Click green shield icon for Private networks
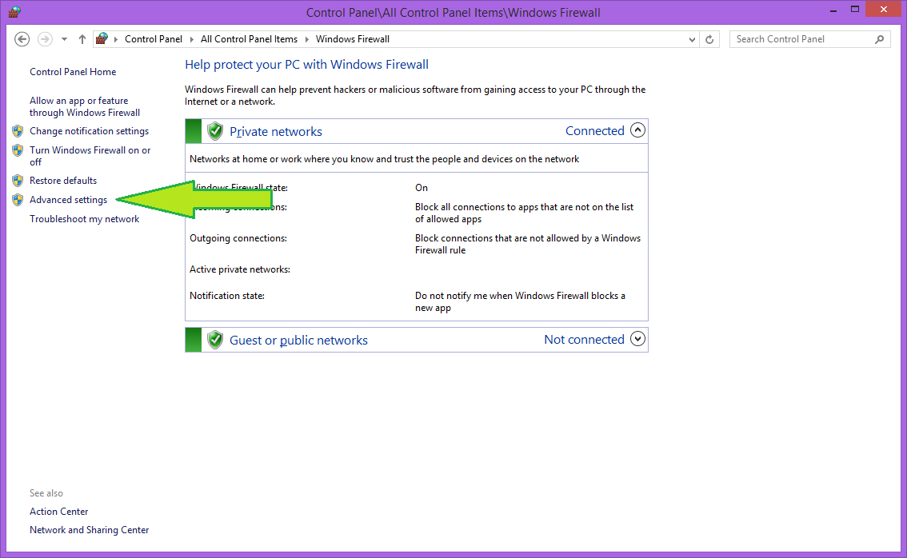 pos(215,131)
